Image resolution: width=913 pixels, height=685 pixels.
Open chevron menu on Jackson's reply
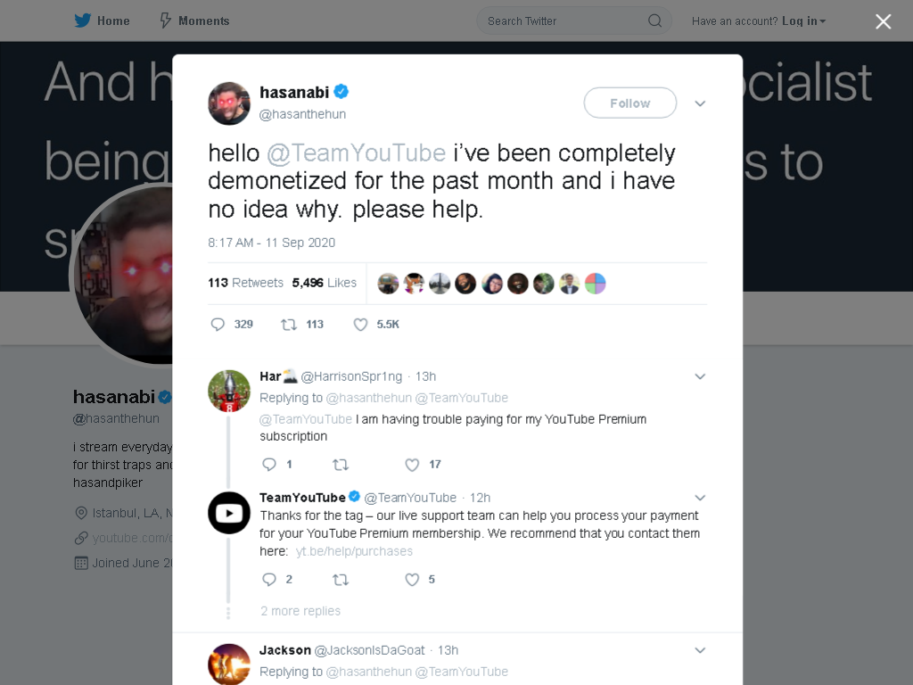(700, 650)
